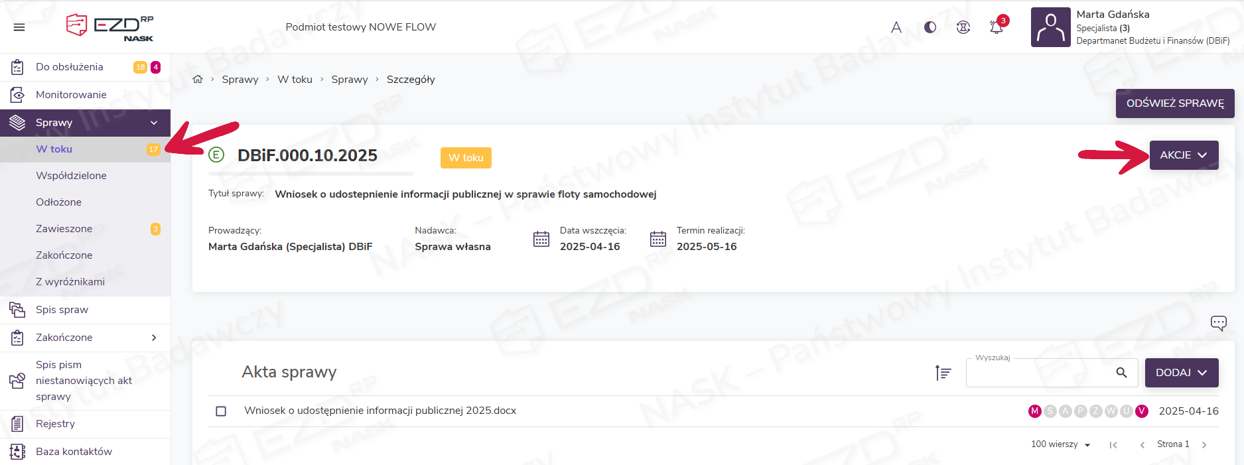
Task: Open the notifications bell
Action: [x=997, y=27]
